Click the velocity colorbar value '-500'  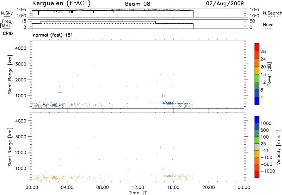pos(266,164)
